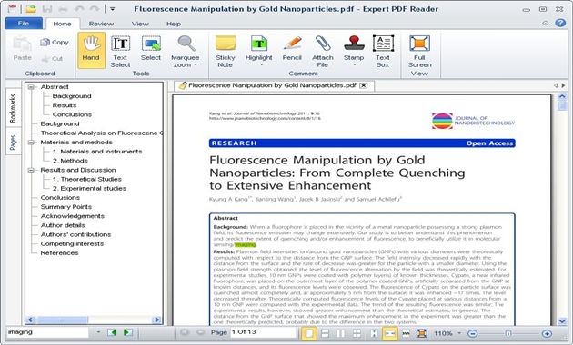Screen dimensions: 573x345
Task: Open the search box dropdown arrow
Action: click(98, 332)
